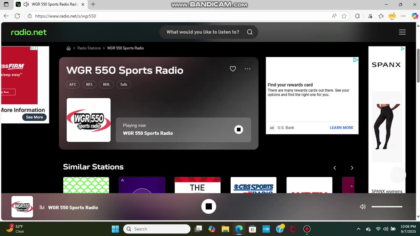The image size is (420, 236).
Task: Switch to Microsoft Edge on the taskbar
Action: coord(239,229)
